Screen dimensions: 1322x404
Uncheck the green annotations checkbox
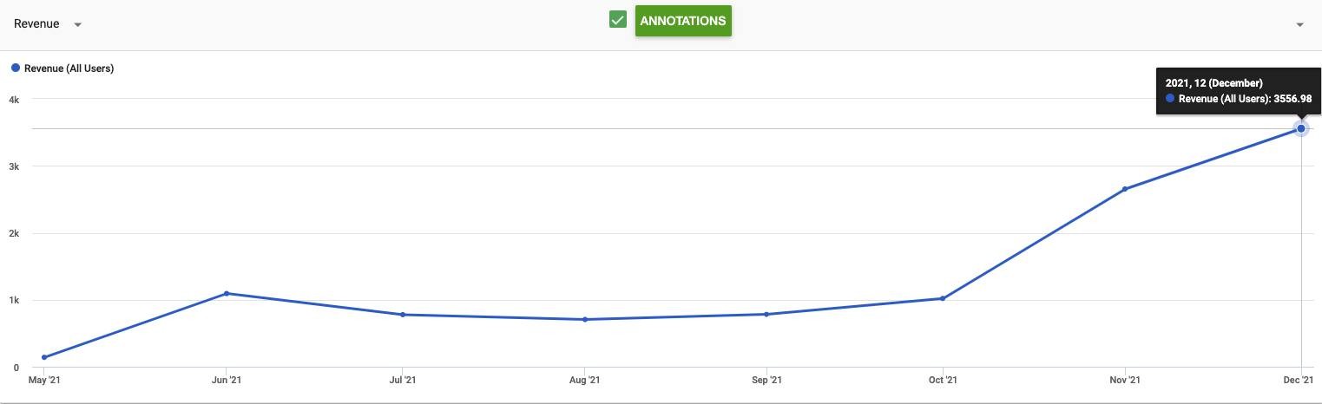pyautogui.click(x=618, y=20)
